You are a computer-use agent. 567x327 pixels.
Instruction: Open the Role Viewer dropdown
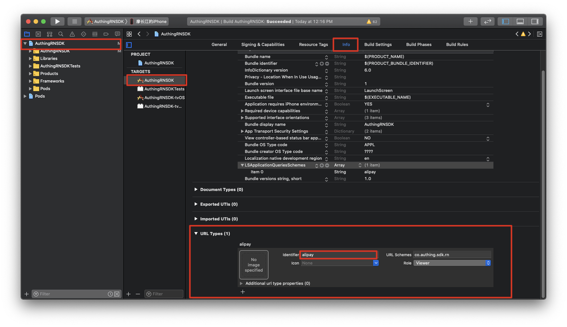pos(452,263)
